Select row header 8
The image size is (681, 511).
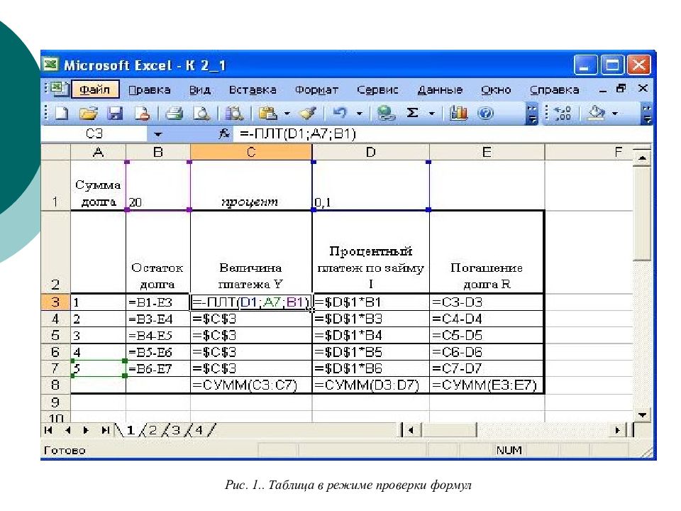pos(55,385)
